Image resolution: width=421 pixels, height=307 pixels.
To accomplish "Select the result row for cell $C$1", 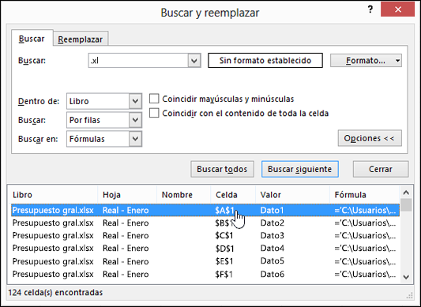I will pyautogui.click(x=205, y=235).
